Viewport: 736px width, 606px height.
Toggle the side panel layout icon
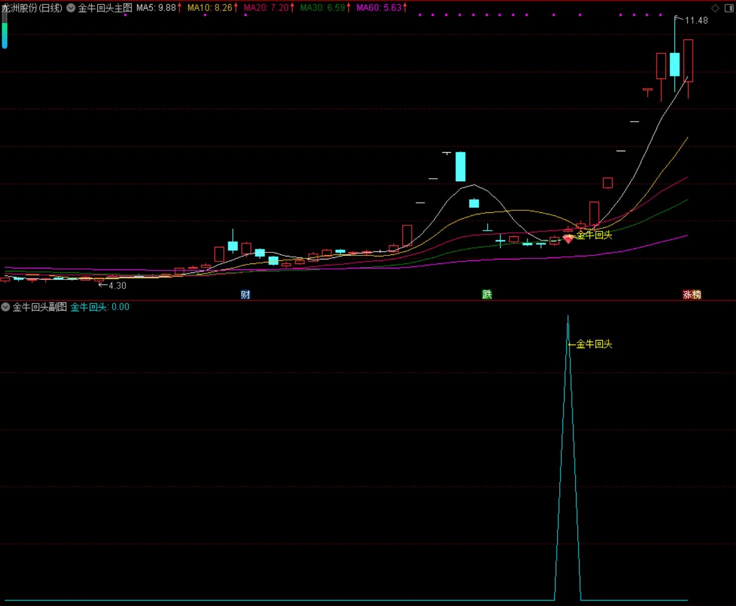(x=729, y=8)
